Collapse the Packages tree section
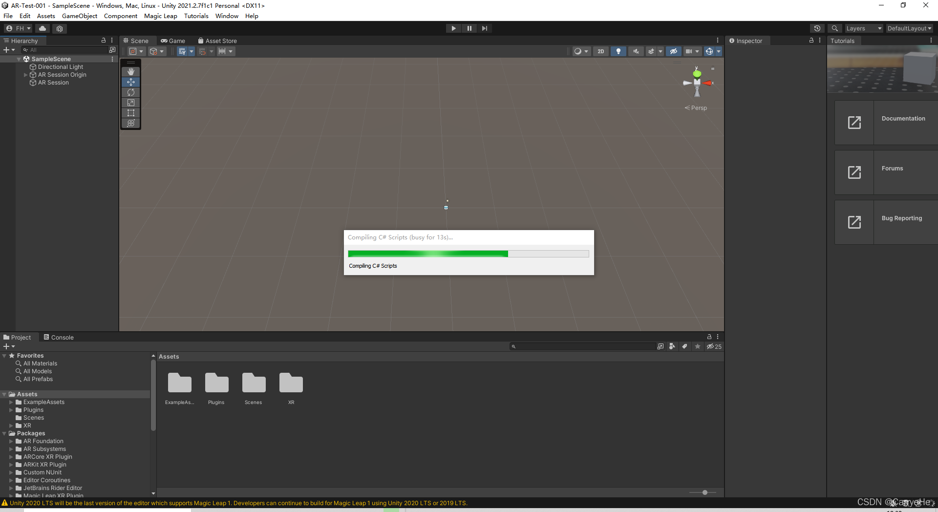This screenshot has width=938, height=512. tap(4, 433)
